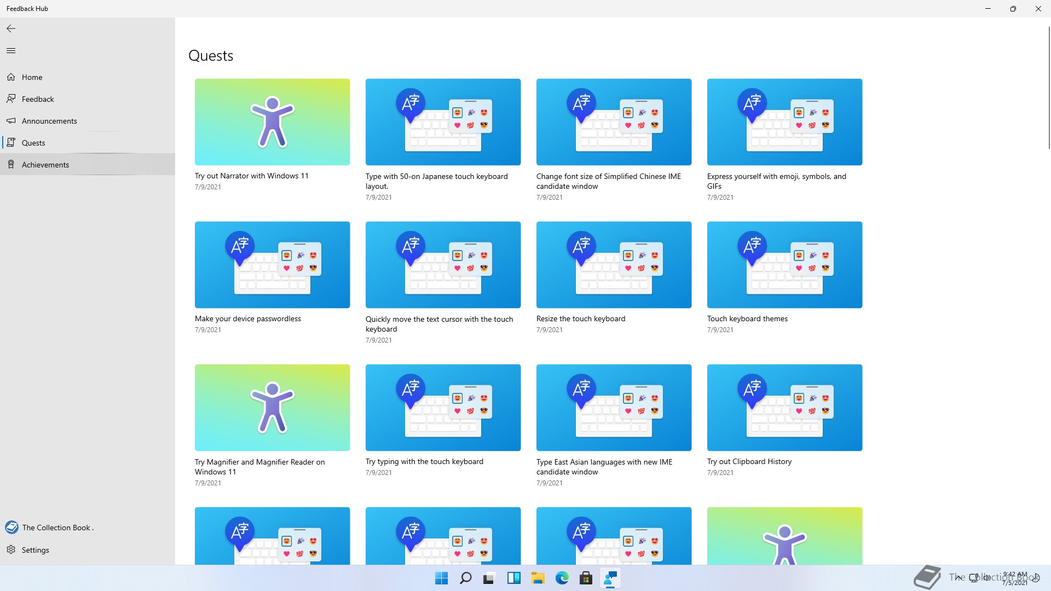Open Task View on the taskbar
1051x591 pixels.
coord(489,578)
